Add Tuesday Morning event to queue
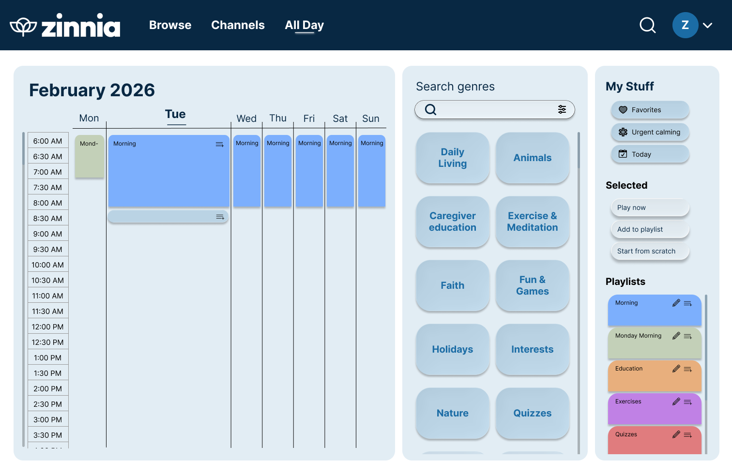This screenshot has width=732, height=475. coord(219,144)
